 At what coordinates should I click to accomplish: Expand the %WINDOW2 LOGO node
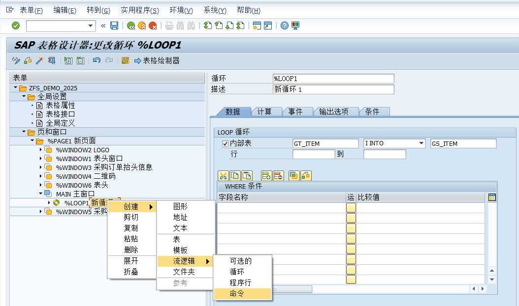(41, 149)
